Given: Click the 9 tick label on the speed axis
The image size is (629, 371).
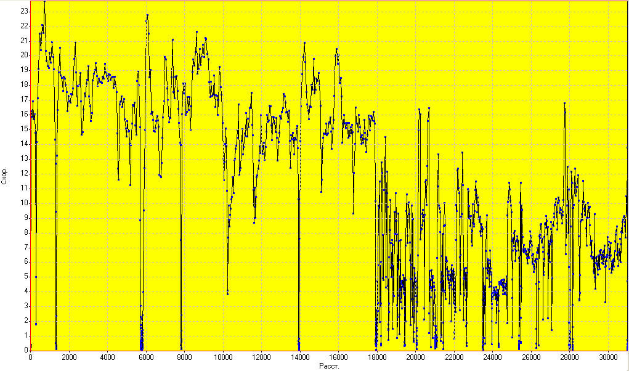Looking at the screenshot, I should [26, 218].
